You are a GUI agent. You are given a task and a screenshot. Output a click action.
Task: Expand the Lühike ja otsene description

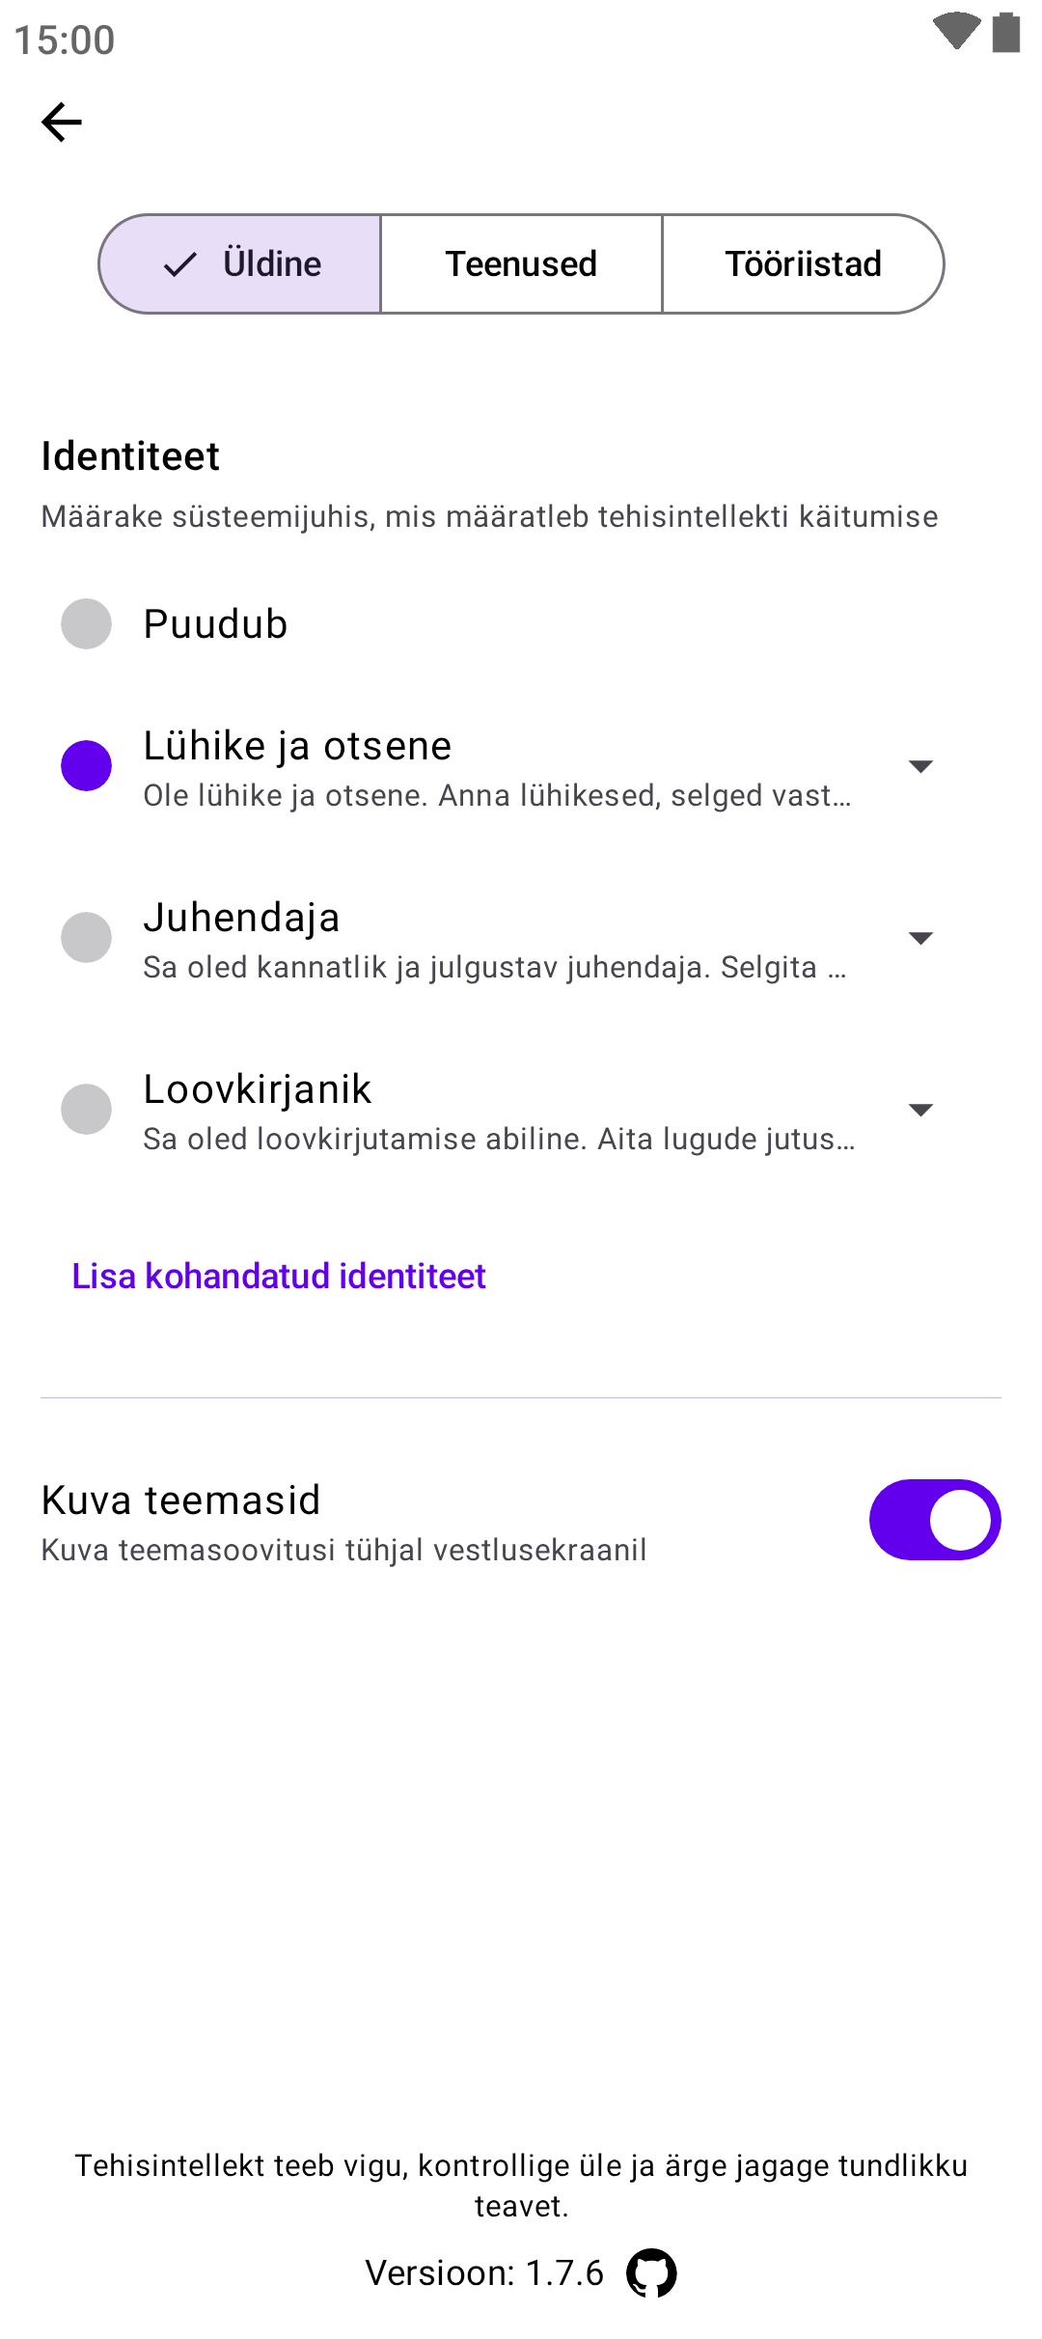(920, 767)
